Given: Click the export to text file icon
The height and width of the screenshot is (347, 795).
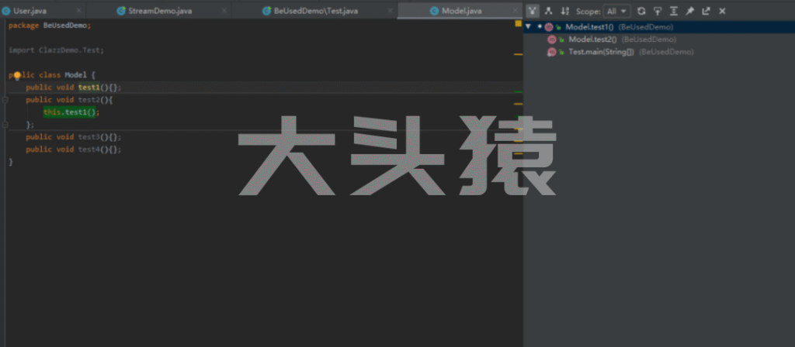Looking at the screenshot, I should [706, 11].
